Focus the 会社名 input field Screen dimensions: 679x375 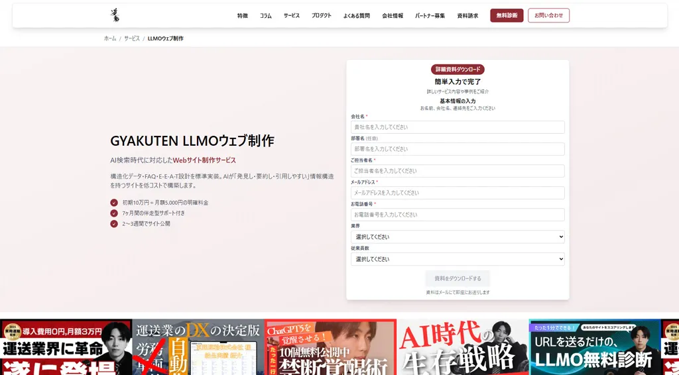pos(458,127)
